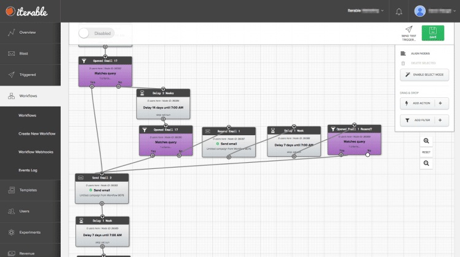The image size is (460, 257).
Task: Click the Experiments gear icon
Action: click(12, 233)
